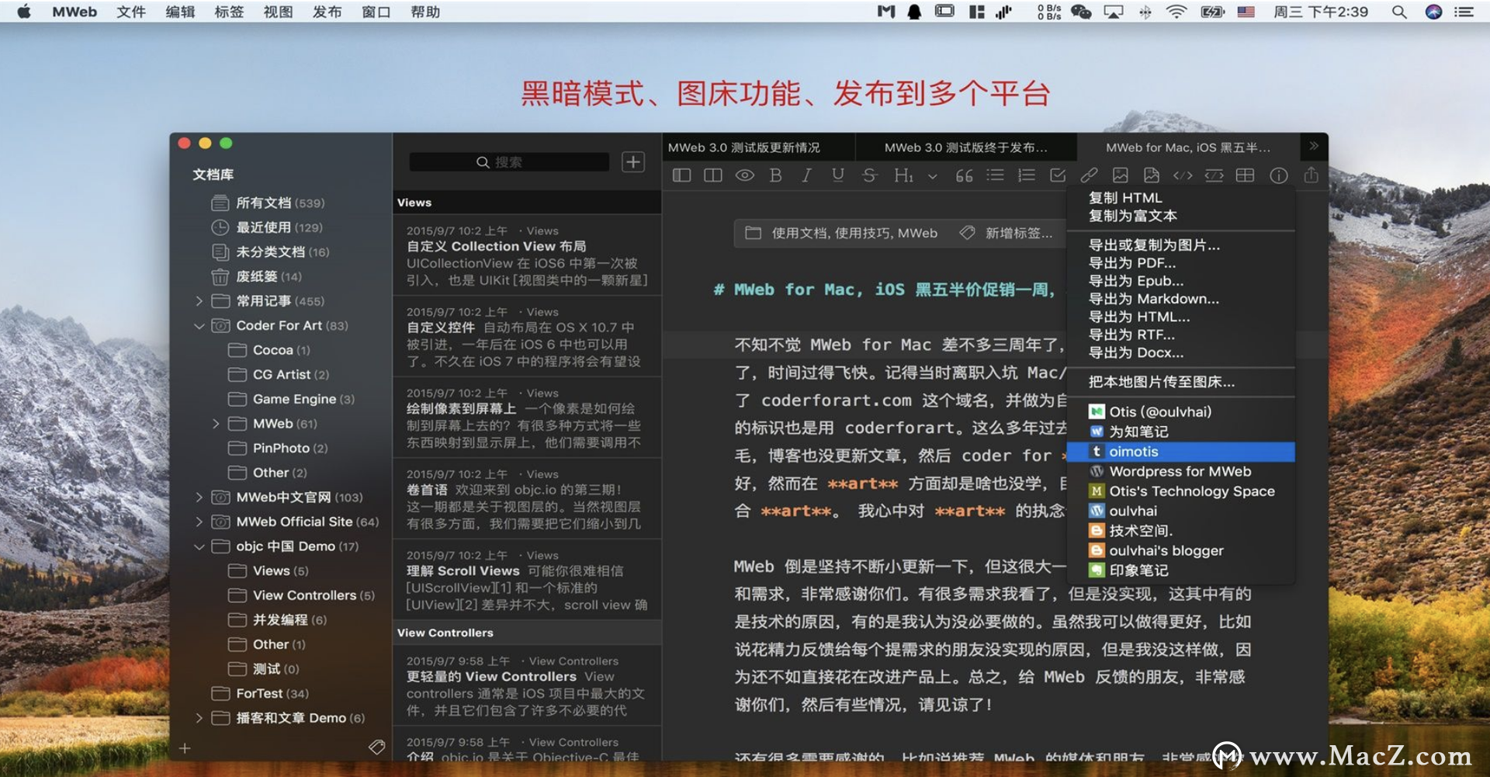Insert H1 heading
This screenshot has height=777, width=1490.
903,175
